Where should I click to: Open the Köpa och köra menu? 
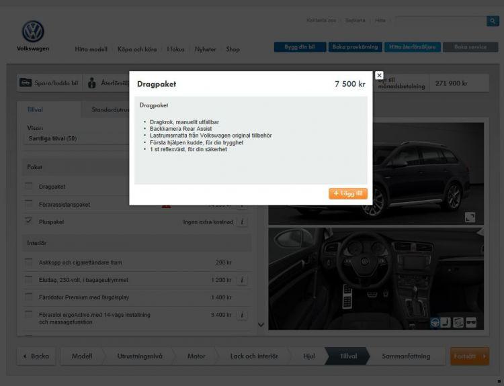tap(137, 49)
